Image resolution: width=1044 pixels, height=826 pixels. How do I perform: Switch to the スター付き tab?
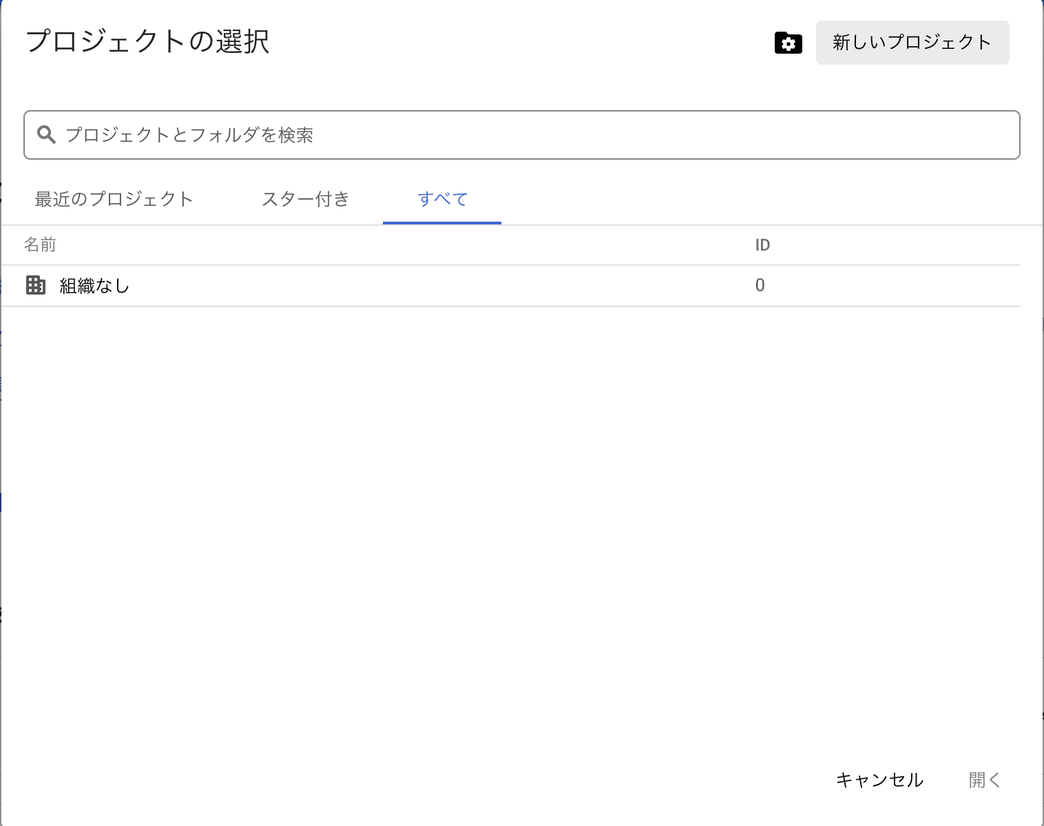[x=305, y=199]
